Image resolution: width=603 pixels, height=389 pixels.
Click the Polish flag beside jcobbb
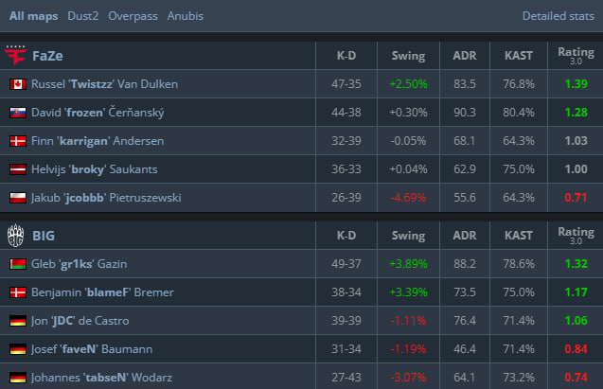tap(16, 198)
